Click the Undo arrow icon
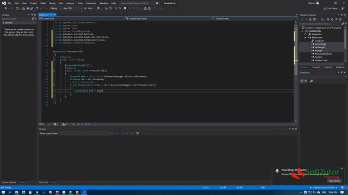The width and height of the screenshot is (348, 195). pyautogui.click(x=37, y=9)
